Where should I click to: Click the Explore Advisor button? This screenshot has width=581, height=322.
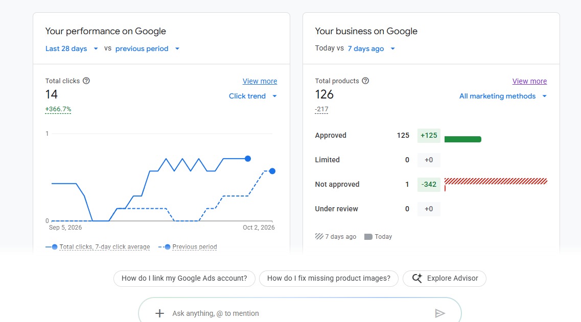point(444,278)
